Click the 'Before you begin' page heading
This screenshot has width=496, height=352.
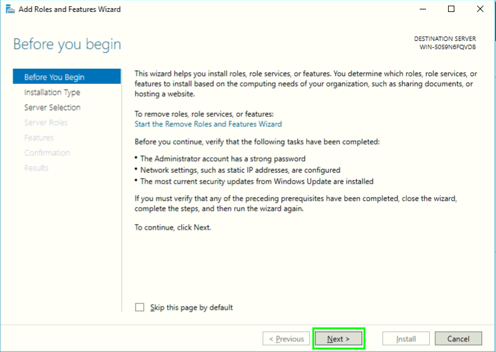[67, 44]
